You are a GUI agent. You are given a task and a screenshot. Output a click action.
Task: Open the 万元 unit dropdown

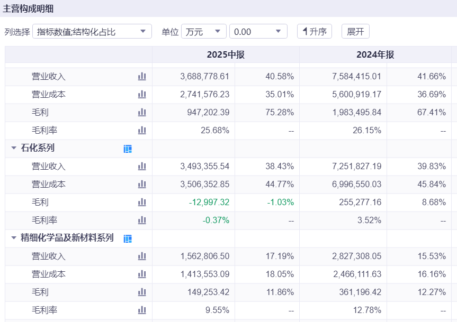(x=204, y=31)
